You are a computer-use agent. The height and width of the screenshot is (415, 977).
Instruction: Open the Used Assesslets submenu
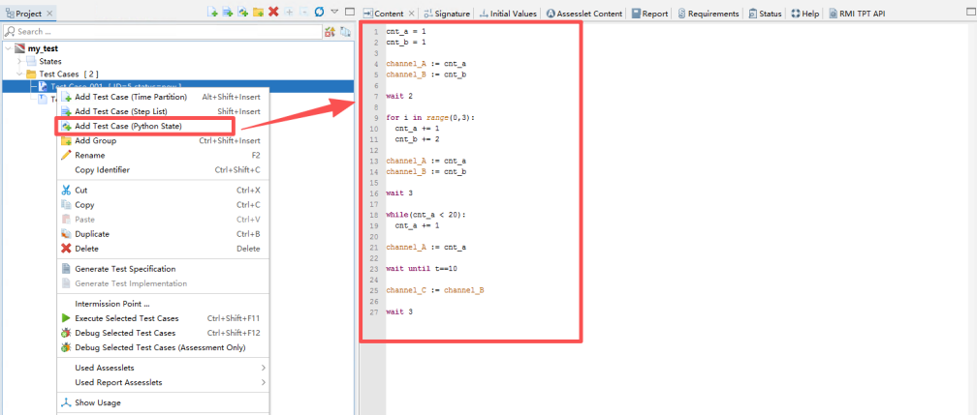point(163,368)
